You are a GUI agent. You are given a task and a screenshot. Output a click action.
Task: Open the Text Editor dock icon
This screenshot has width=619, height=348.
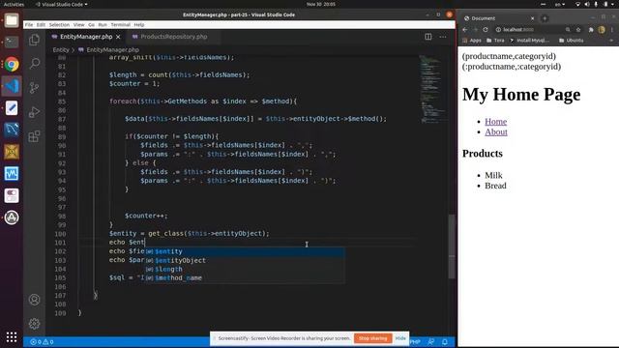tap(12, 107)
